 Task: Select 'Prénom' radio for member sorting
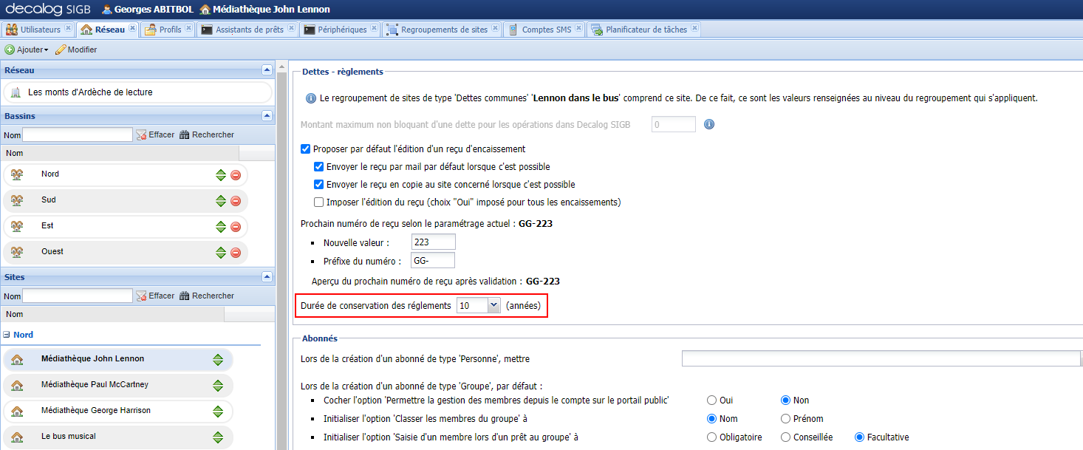tap(786, 419)
